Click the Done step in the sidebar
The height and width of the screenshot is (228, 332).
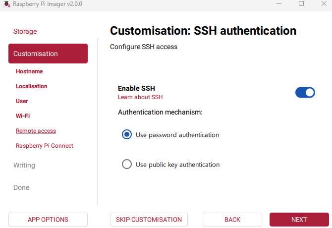coord(21,188)
